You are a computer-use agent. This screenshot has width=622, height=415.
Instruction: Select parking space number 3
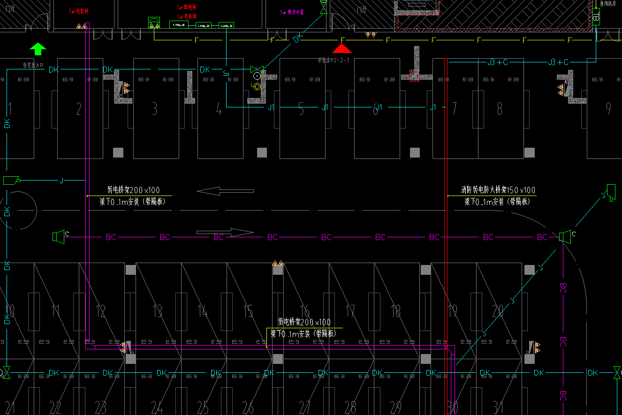coord(155,109)
